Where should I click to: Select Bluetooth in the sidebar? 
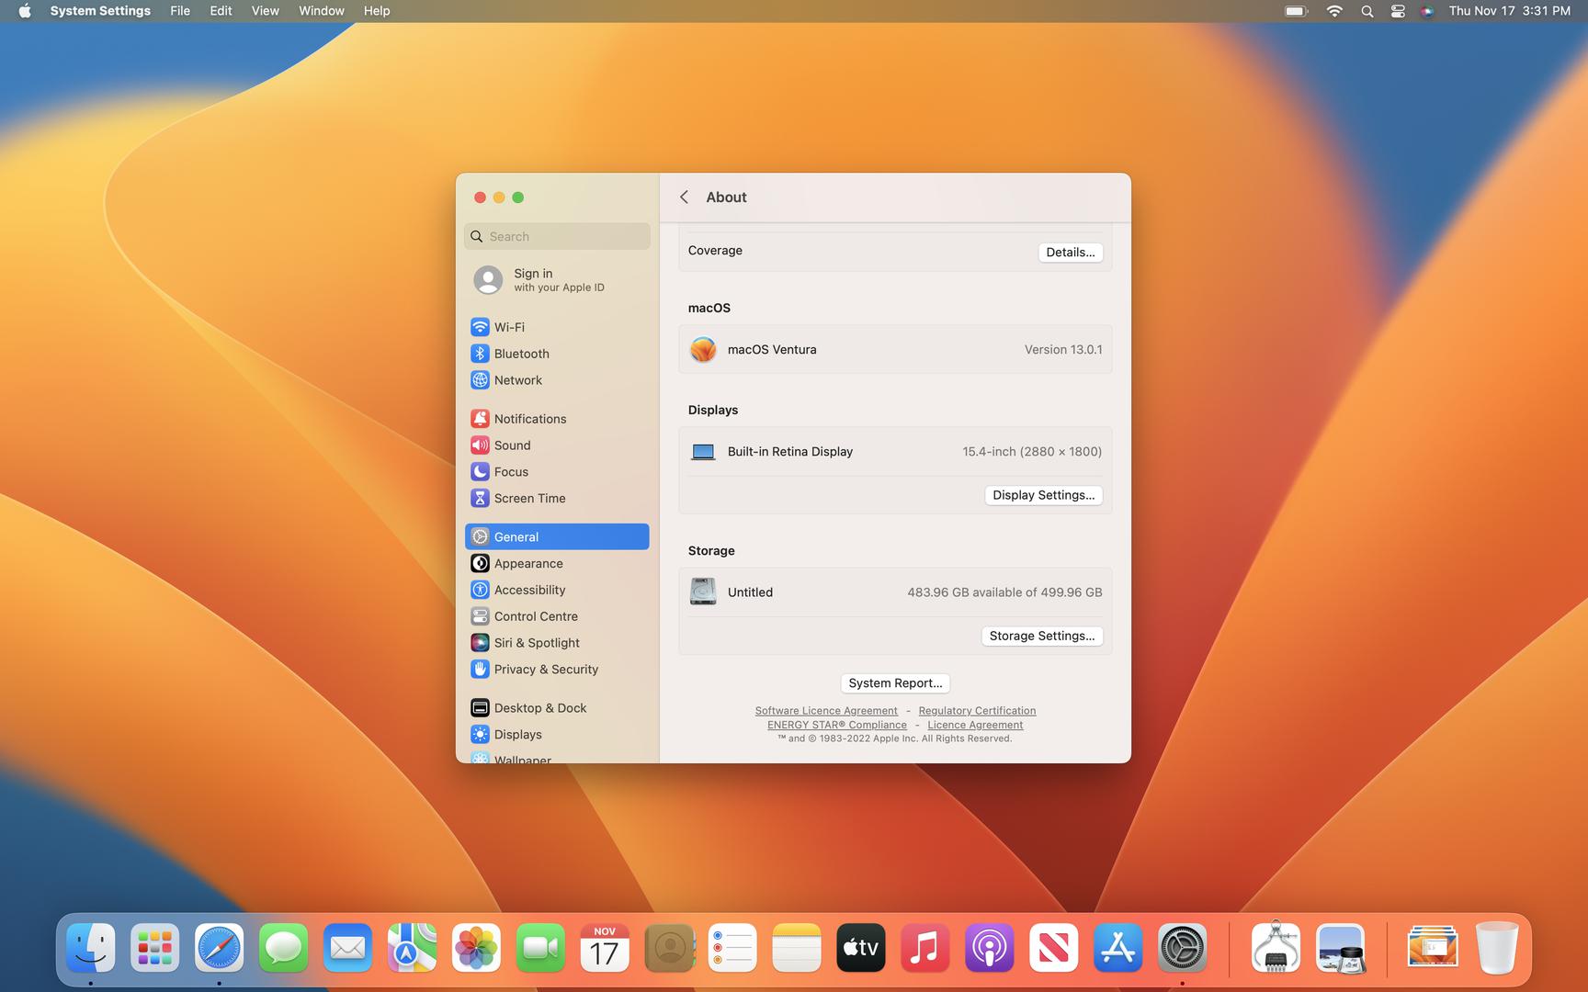click(x=521, y=354)
